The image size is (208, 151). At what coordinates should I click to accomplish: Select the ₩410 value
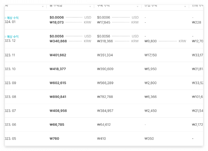pos(101,139)
